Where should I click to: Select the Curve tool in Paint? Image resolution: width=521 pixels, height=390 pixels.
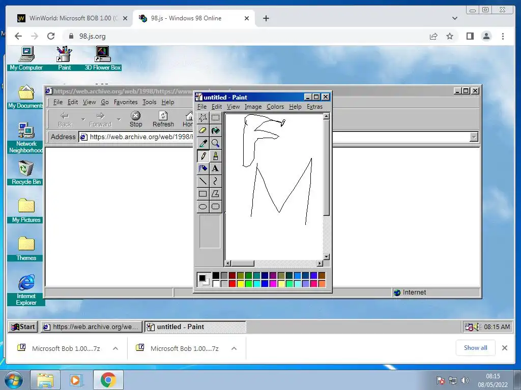tap(215, 181)
